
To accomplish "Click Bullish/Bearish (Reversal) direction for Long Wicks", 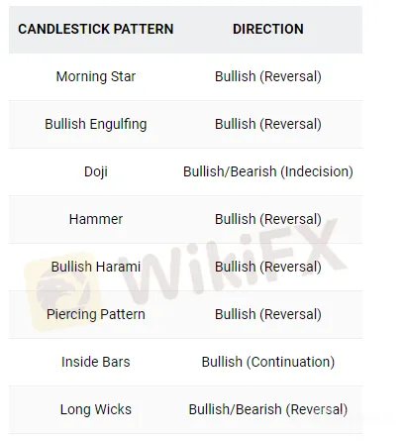I will tap(268, 409).
